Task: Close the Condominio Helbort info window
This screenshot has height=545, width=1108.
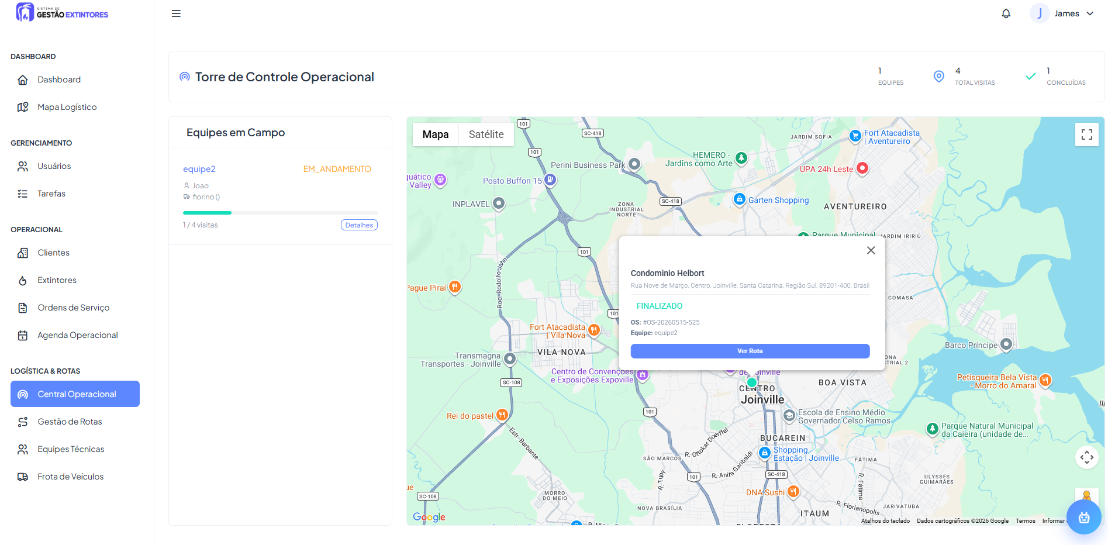Action: [871, 250]
